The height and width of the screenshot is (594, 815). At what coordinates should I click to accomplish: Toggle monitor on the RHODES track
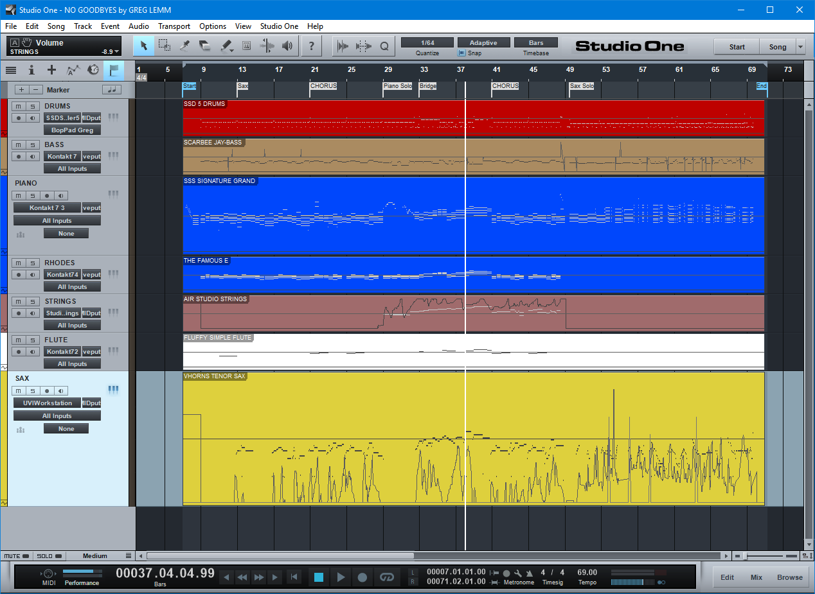[x=33, y=275]
